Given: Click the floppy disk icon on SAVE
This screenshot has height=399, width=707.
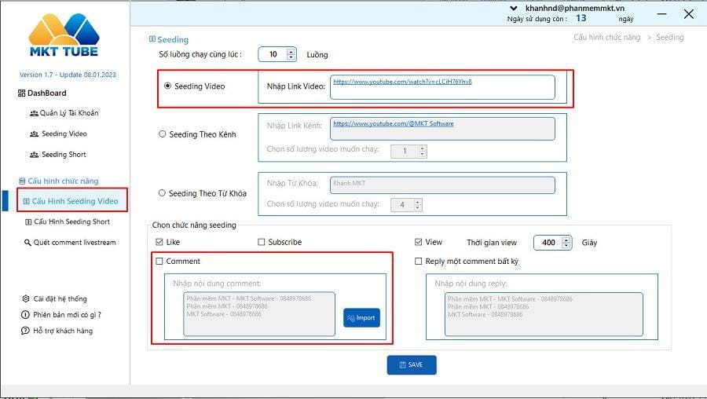Looking at the screenshot, I should (403, 364).
